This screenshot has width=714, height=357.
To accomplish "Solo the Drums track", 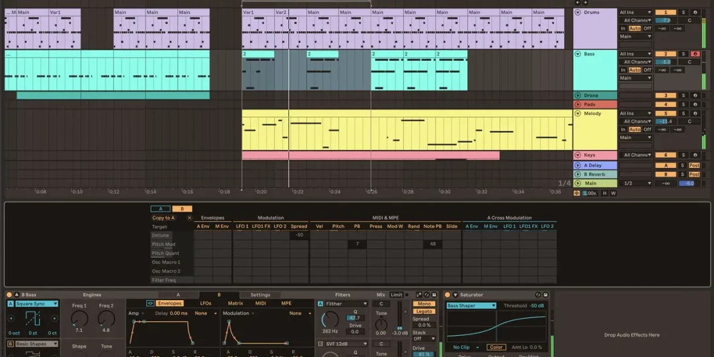I will 683,13.
